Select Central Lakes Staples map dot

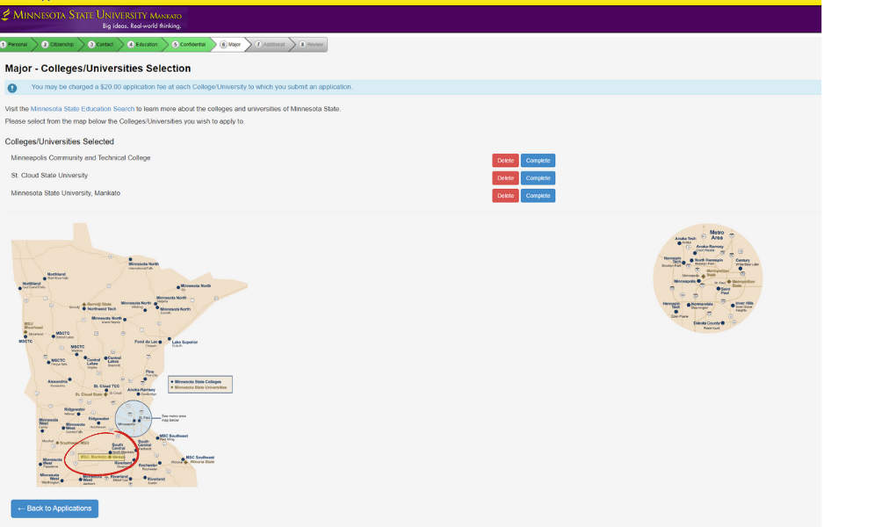[x=85, y=357]
